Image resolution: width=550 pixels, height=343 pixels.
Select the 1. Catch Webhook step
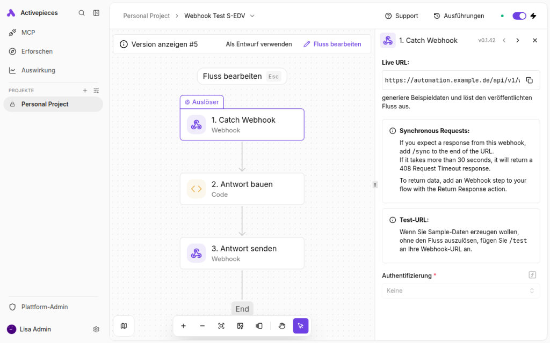tap(242, 124)
